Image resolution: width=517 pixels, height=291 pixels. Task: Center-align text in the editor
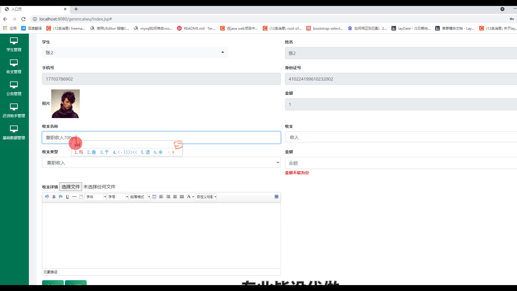(175, 197)
